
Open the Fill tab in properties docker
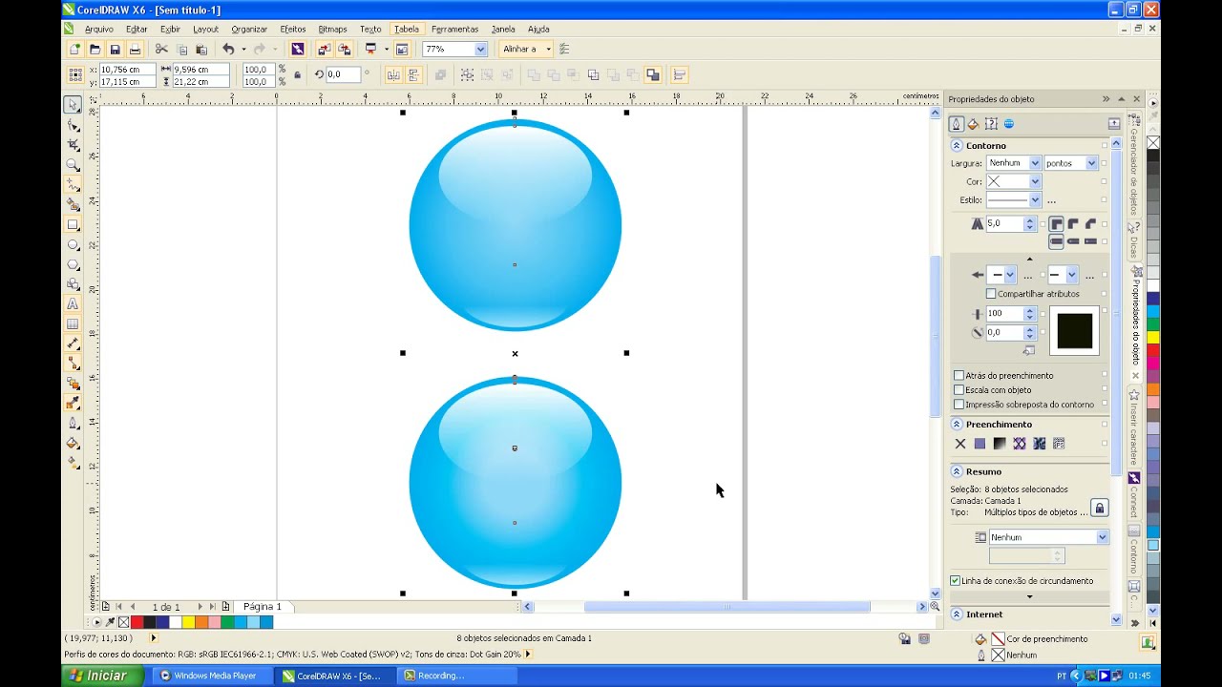pos(973,124)
